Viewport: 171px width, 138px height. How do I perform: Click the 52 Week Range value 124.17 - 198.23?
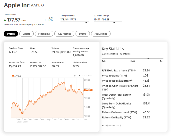(102, 20)
